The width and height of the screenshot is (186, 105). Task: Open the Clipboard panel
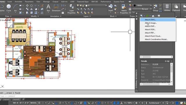point(176,8)
